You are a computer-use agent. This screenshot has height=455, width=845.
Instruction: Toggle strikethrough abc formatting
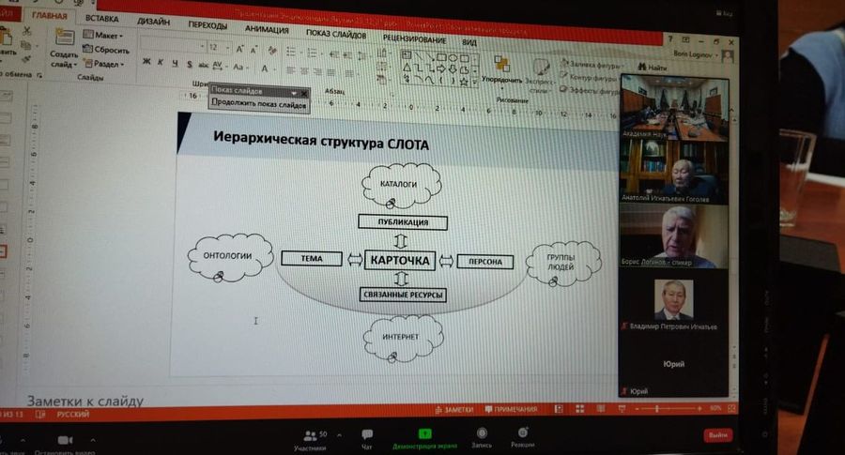(203, 65)
